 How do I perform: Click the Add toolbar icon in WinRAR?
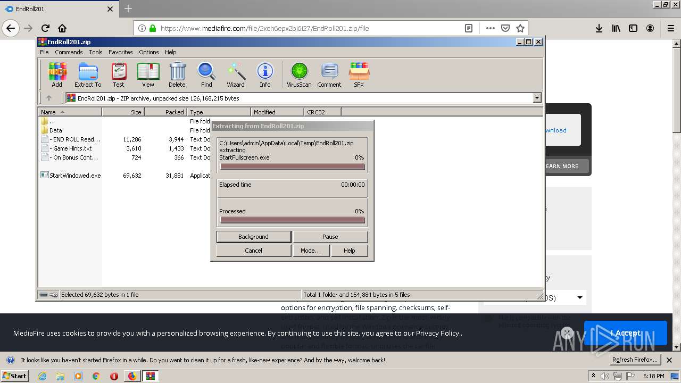[x=57, y=74]
